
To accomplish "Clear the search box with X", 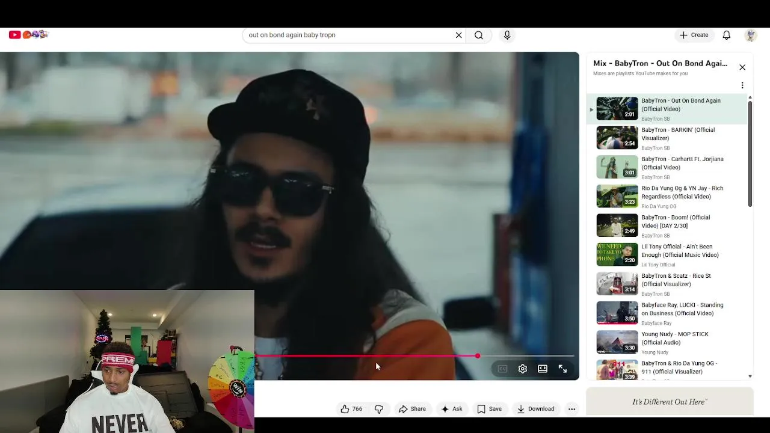I will (x=459, y=35).
